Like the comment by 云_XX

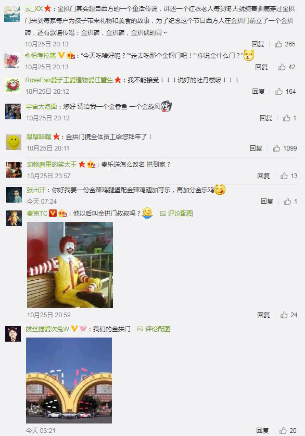[278, 44]
